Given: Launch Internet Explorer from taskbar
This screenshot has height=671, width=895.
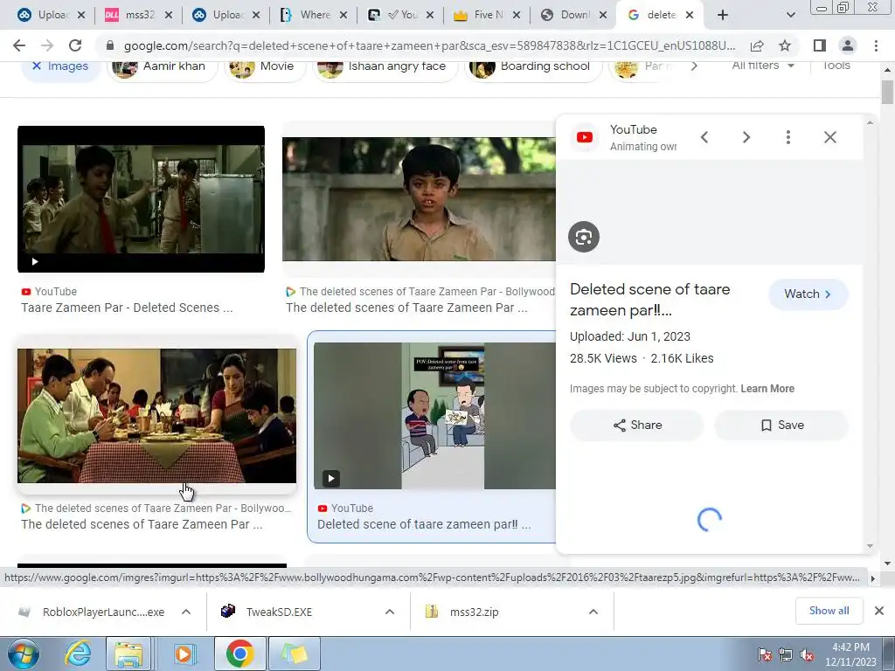Looking at the screenshot, I should [78, 654].
